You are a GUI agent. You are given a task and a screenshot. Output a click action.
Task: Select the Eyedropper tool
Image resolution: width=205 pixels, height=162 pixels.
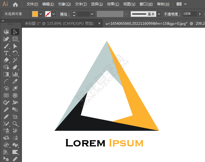click(15, 81)
